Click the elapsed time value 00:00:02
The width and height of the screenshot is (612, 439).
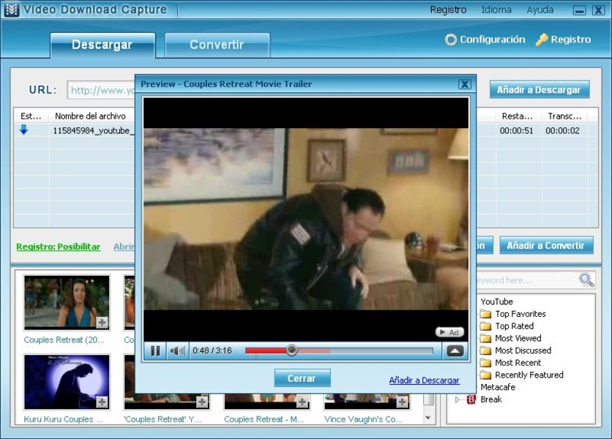[562, 131]
